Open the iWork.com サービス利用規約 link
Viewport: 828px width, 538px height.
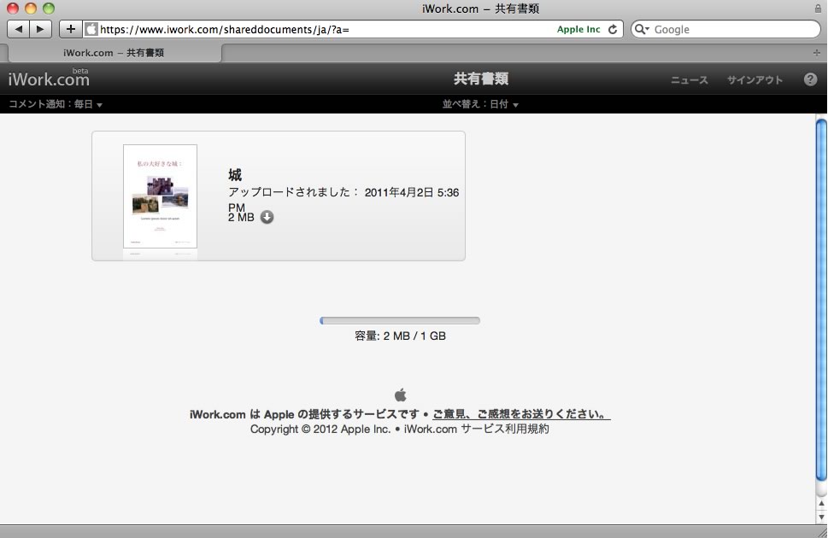(476, 429)
